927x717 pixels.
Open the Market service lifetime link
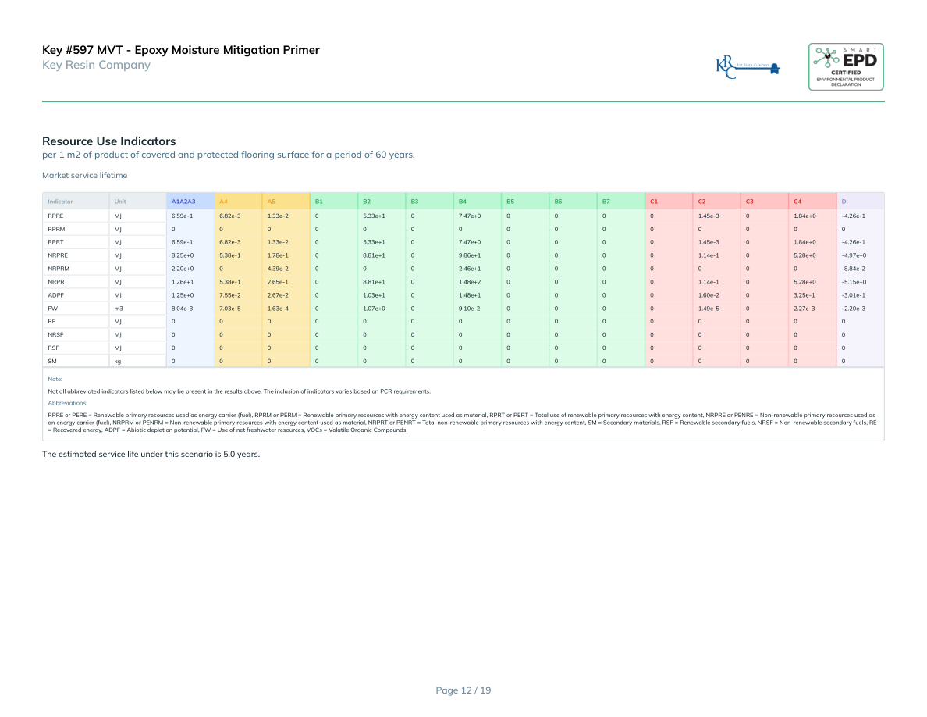pos(84,176)
